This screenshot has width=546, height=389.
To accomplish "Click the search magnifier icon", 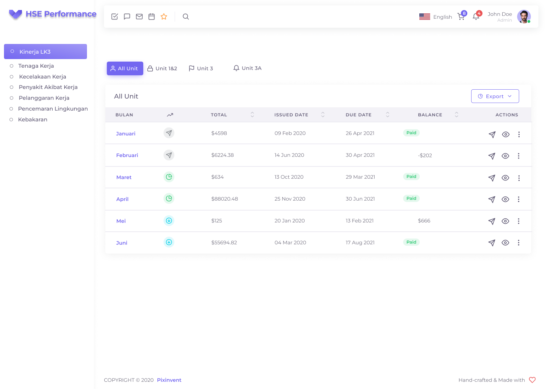I will click(186, 17).
